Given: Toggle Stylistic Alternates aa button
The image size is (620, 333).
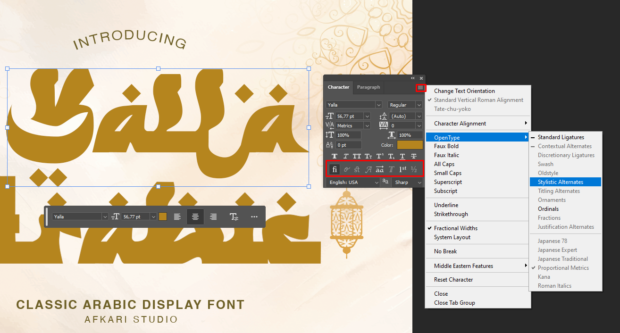Looking at the screenshot, I should click(x=380, y=169).
